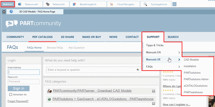Click the plus icon beside the browser tab
The image size is (215, 107).
(x=4, y=12)
